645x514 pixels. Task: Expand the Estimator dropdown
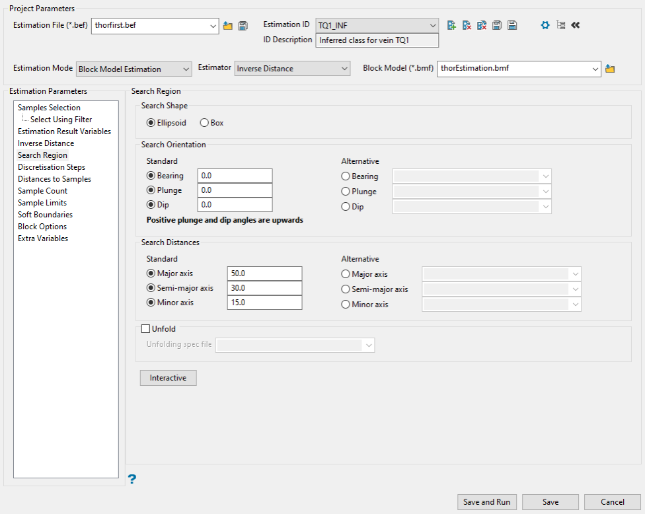pyautogui.click(x=293, y=69)
